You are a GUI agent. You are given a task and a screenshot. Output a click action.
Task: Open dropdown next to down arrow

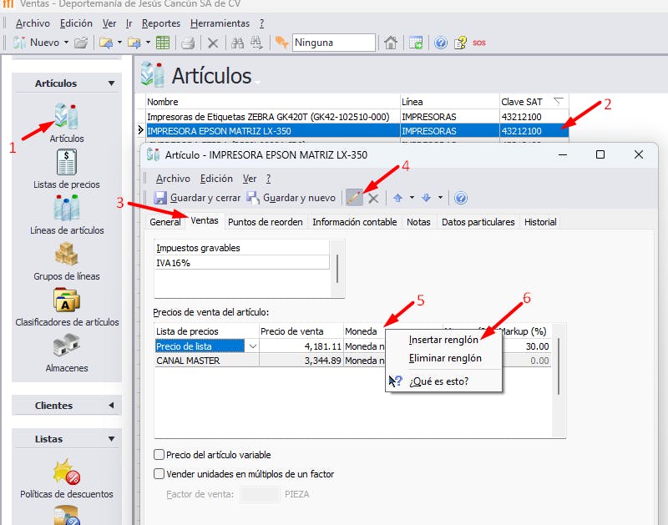440,198
